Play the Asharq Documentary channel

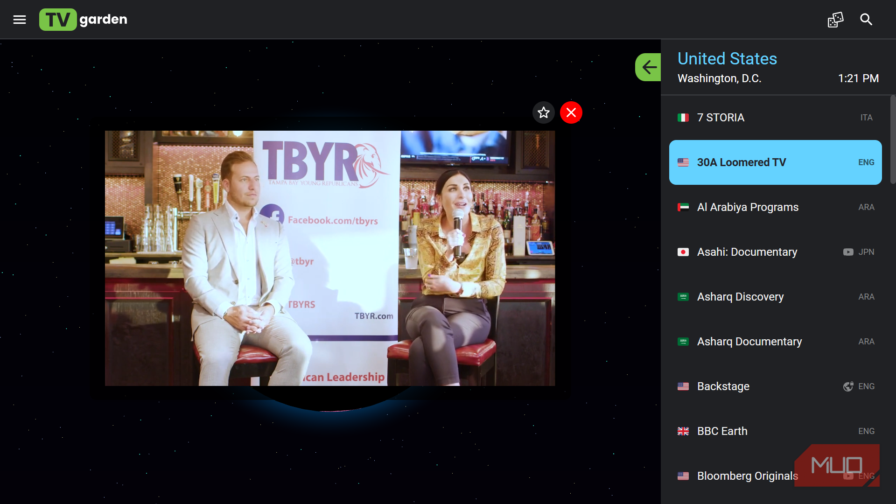coord(775,342)
